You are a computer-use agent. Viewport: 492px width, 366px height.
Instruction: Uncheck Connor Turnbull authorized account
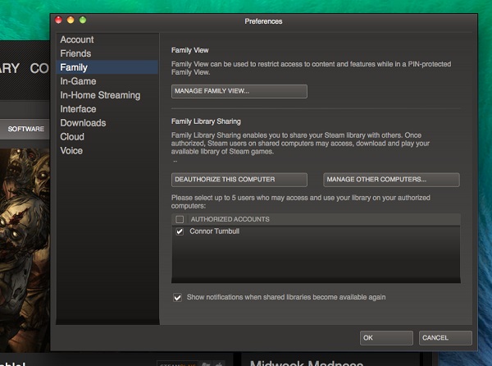pos(180,231)
